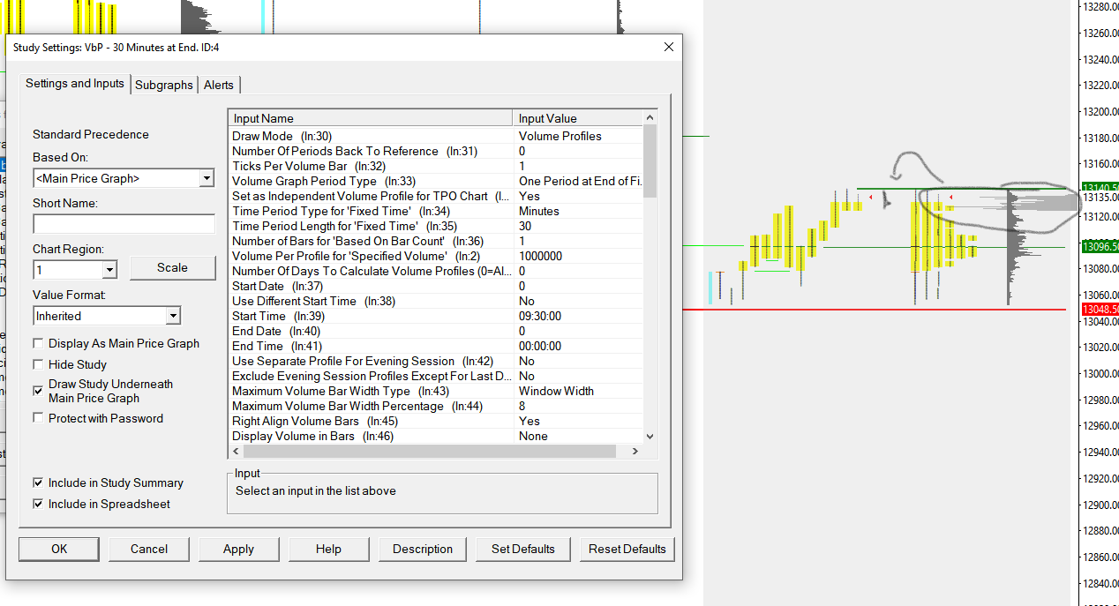Enable Display As Main Price Graph
Viewport: 1119px width, 606px height.
(x=38, y=343)
